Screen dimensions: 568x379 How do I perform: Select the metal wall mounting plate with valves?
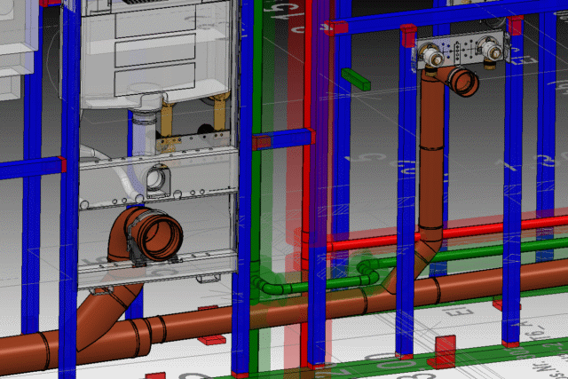click(x=460, y=47)
